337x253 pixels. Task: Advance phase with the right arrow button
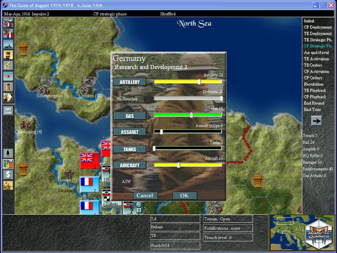click(x=317, y=121)
